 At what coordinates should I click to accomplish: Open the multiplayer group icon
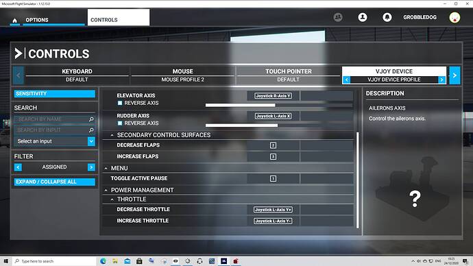[x=338, y=17]
